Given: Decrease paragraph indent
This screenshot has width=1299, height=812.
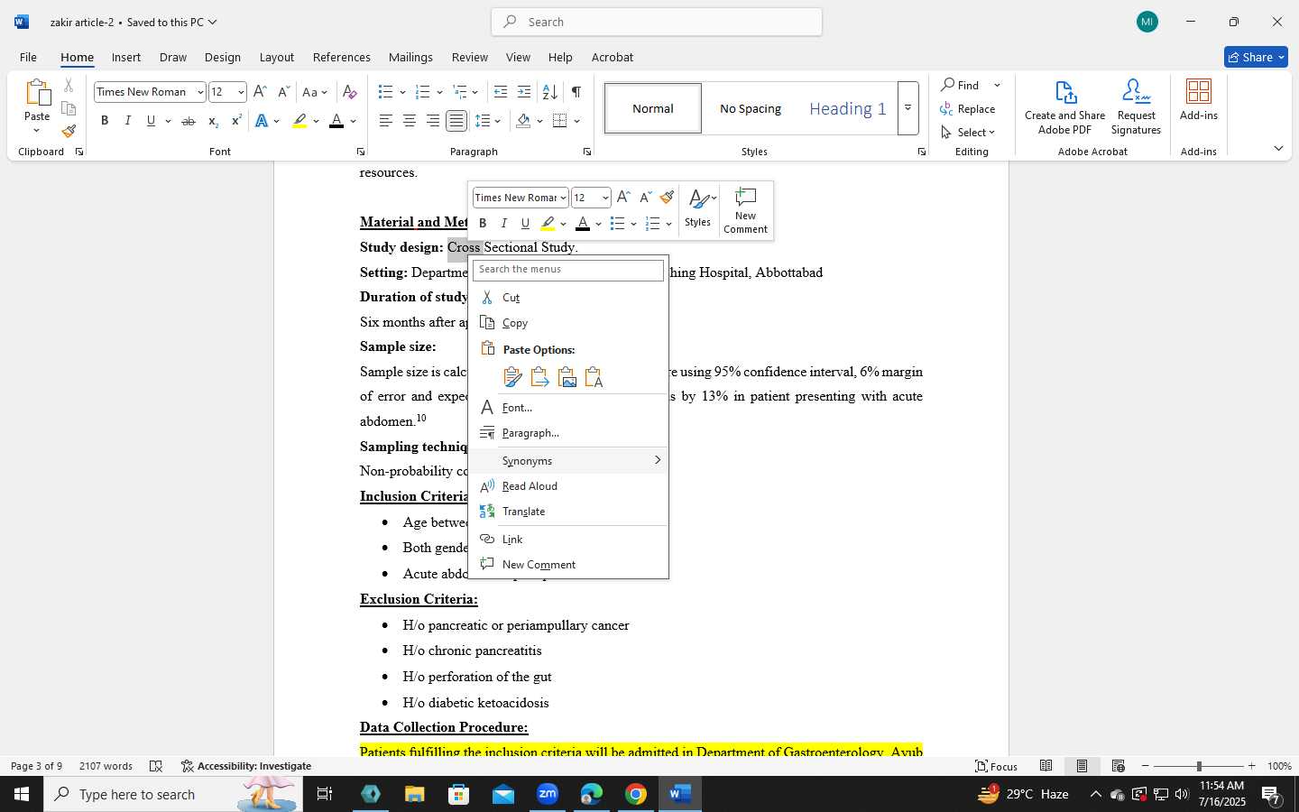Looking at the screenshot, I should [x=501, y=92].
